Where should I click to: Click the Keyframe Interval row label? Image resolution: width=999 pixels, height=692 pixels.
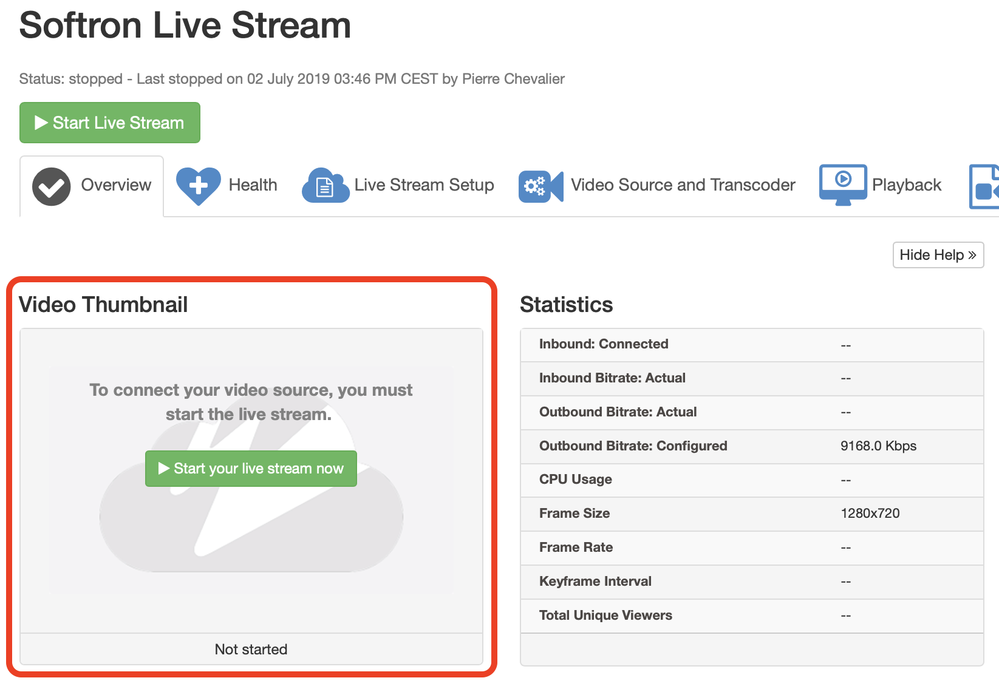(595, 582)
